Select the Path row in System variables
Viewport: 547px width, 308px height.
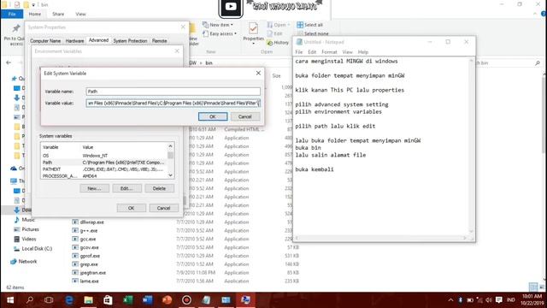tap(104, 163)
